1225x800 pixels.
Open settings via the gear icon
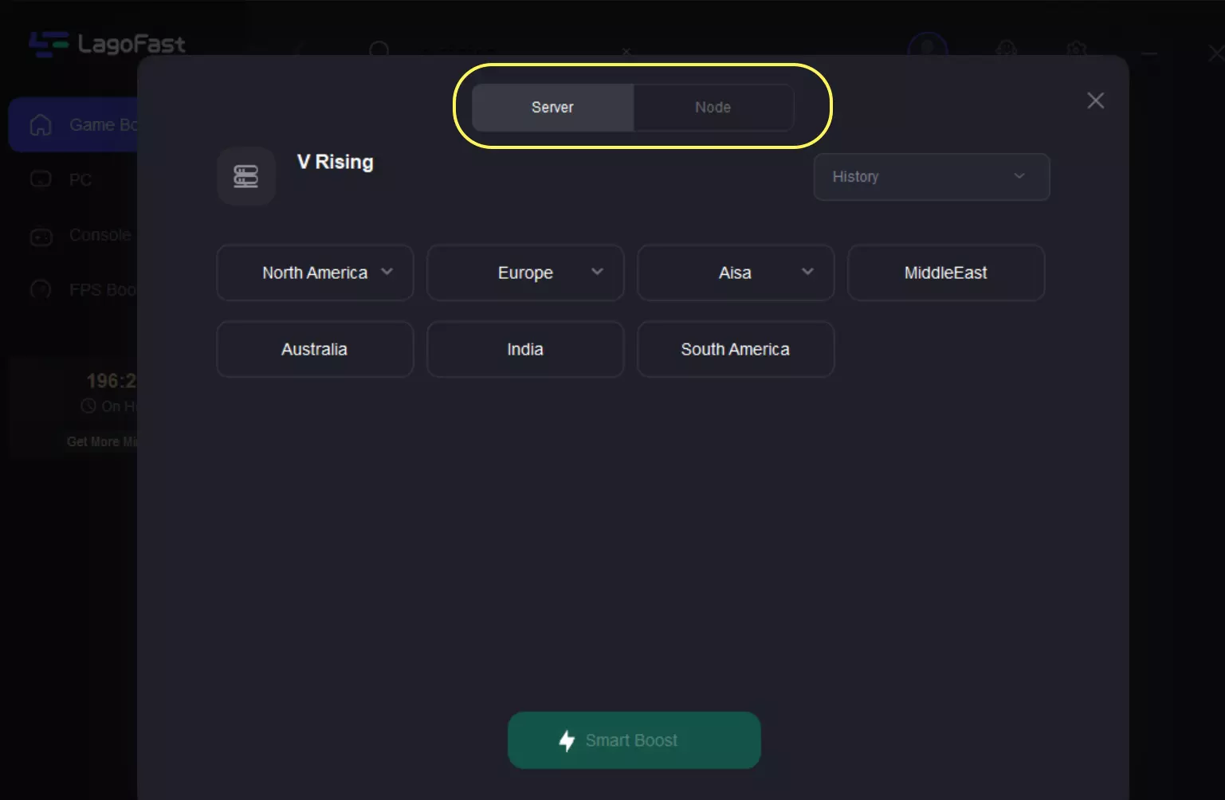[1076, 49]
